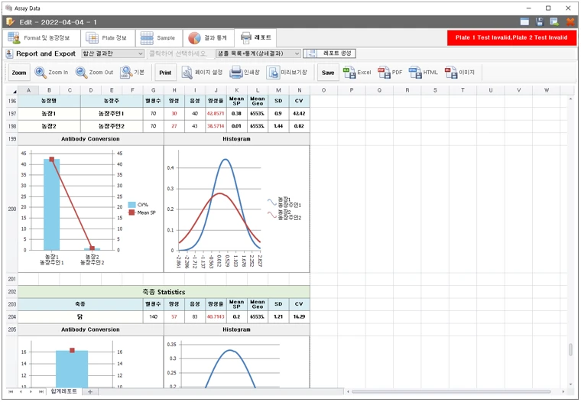Click vertical scrollbar down arrow
581x402 pixels.
pyautogui.click(x=570, y=384)
